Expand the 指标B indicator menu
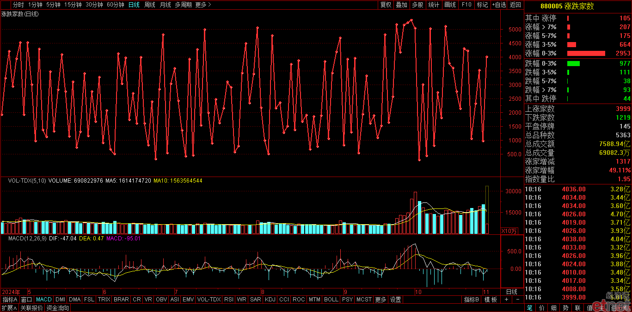632x312 pixels. click(x=472, y=300)
